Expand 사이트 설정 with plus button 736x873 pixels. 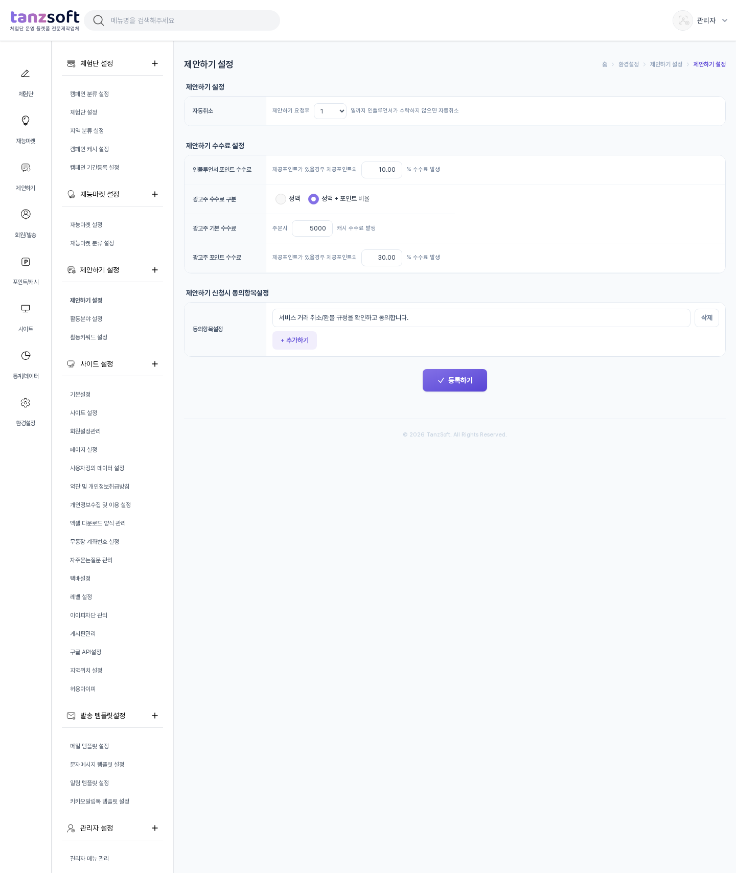coord(155,364)
